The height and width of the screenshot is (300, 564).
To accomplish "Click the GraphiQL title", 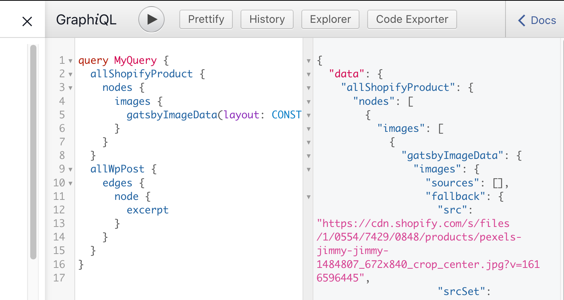I will click(x=86, y=20).
